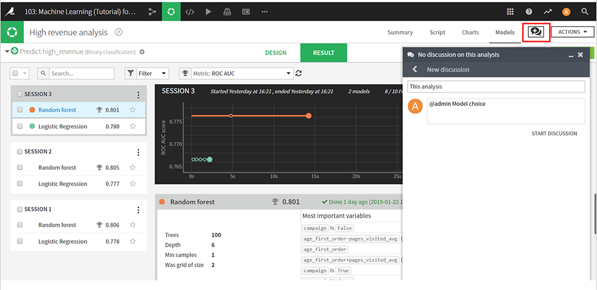Expand the Filter dropdown
The image size is (597, 290).
click(x=147, y=73)
